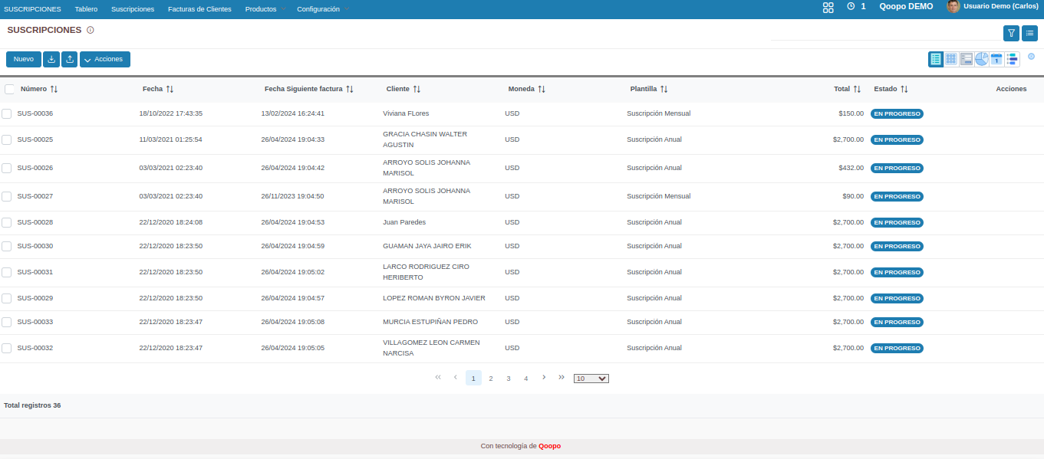Tick the checkbox for SUS-00036

[7, 113]
